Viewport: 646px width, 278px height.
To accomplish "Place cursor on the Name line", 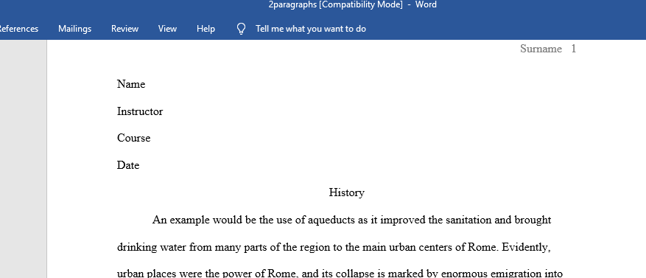I will (131, 84).
